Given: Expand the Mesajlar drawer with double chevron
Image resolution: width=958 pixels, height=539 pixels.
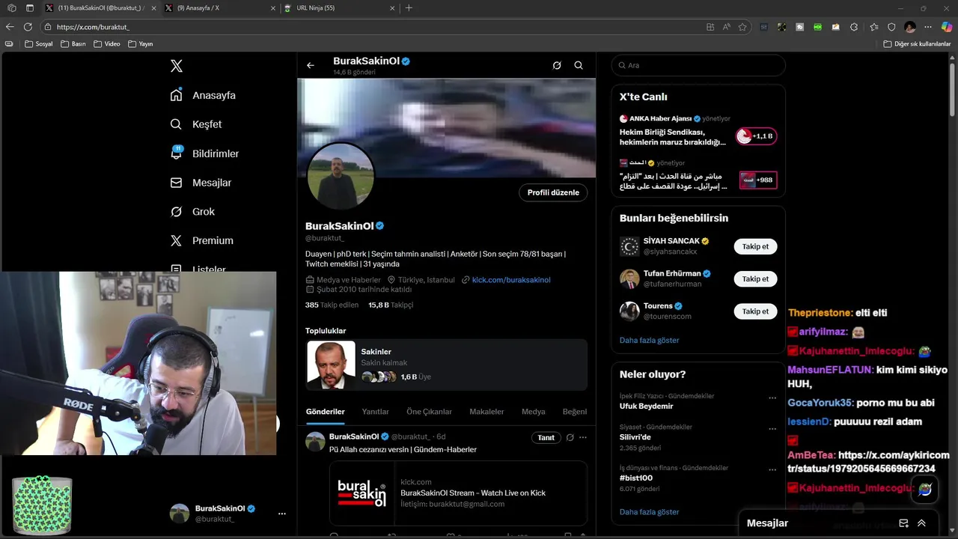Looking at the screenshot, I should (921, 523).
